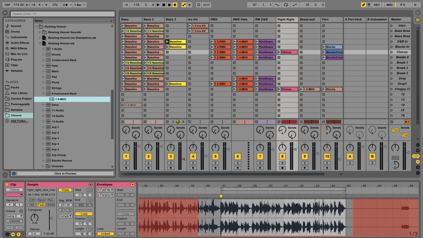Toggle the Arrangement Loop switch
423x238 pixels.
pos(286,5)
